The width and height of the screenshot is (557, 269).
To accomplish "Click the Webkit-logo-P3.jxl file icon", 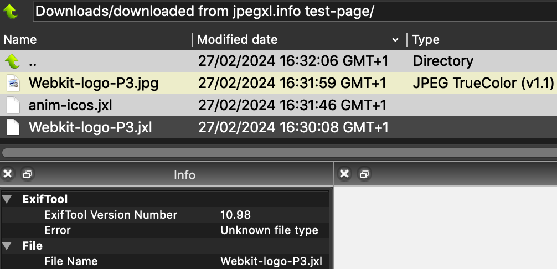I will 13,128.
